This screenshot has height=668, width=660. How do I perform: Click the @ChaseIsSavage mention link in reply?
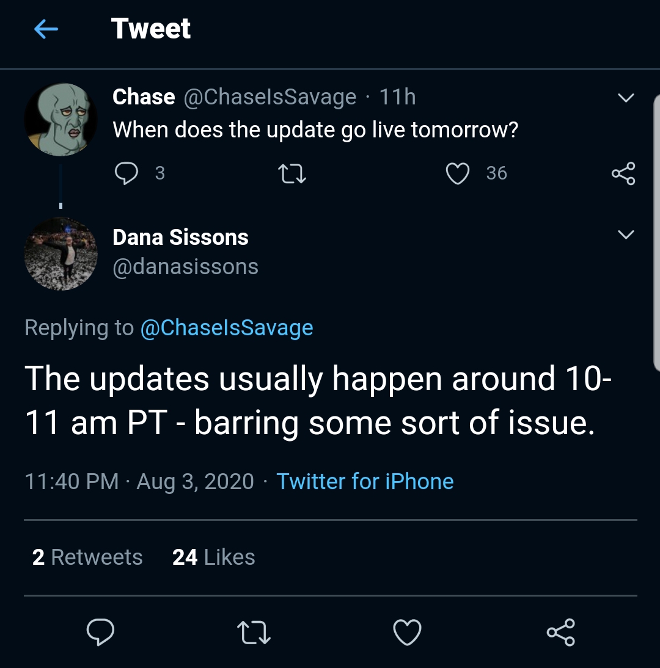tap(227, 328)
